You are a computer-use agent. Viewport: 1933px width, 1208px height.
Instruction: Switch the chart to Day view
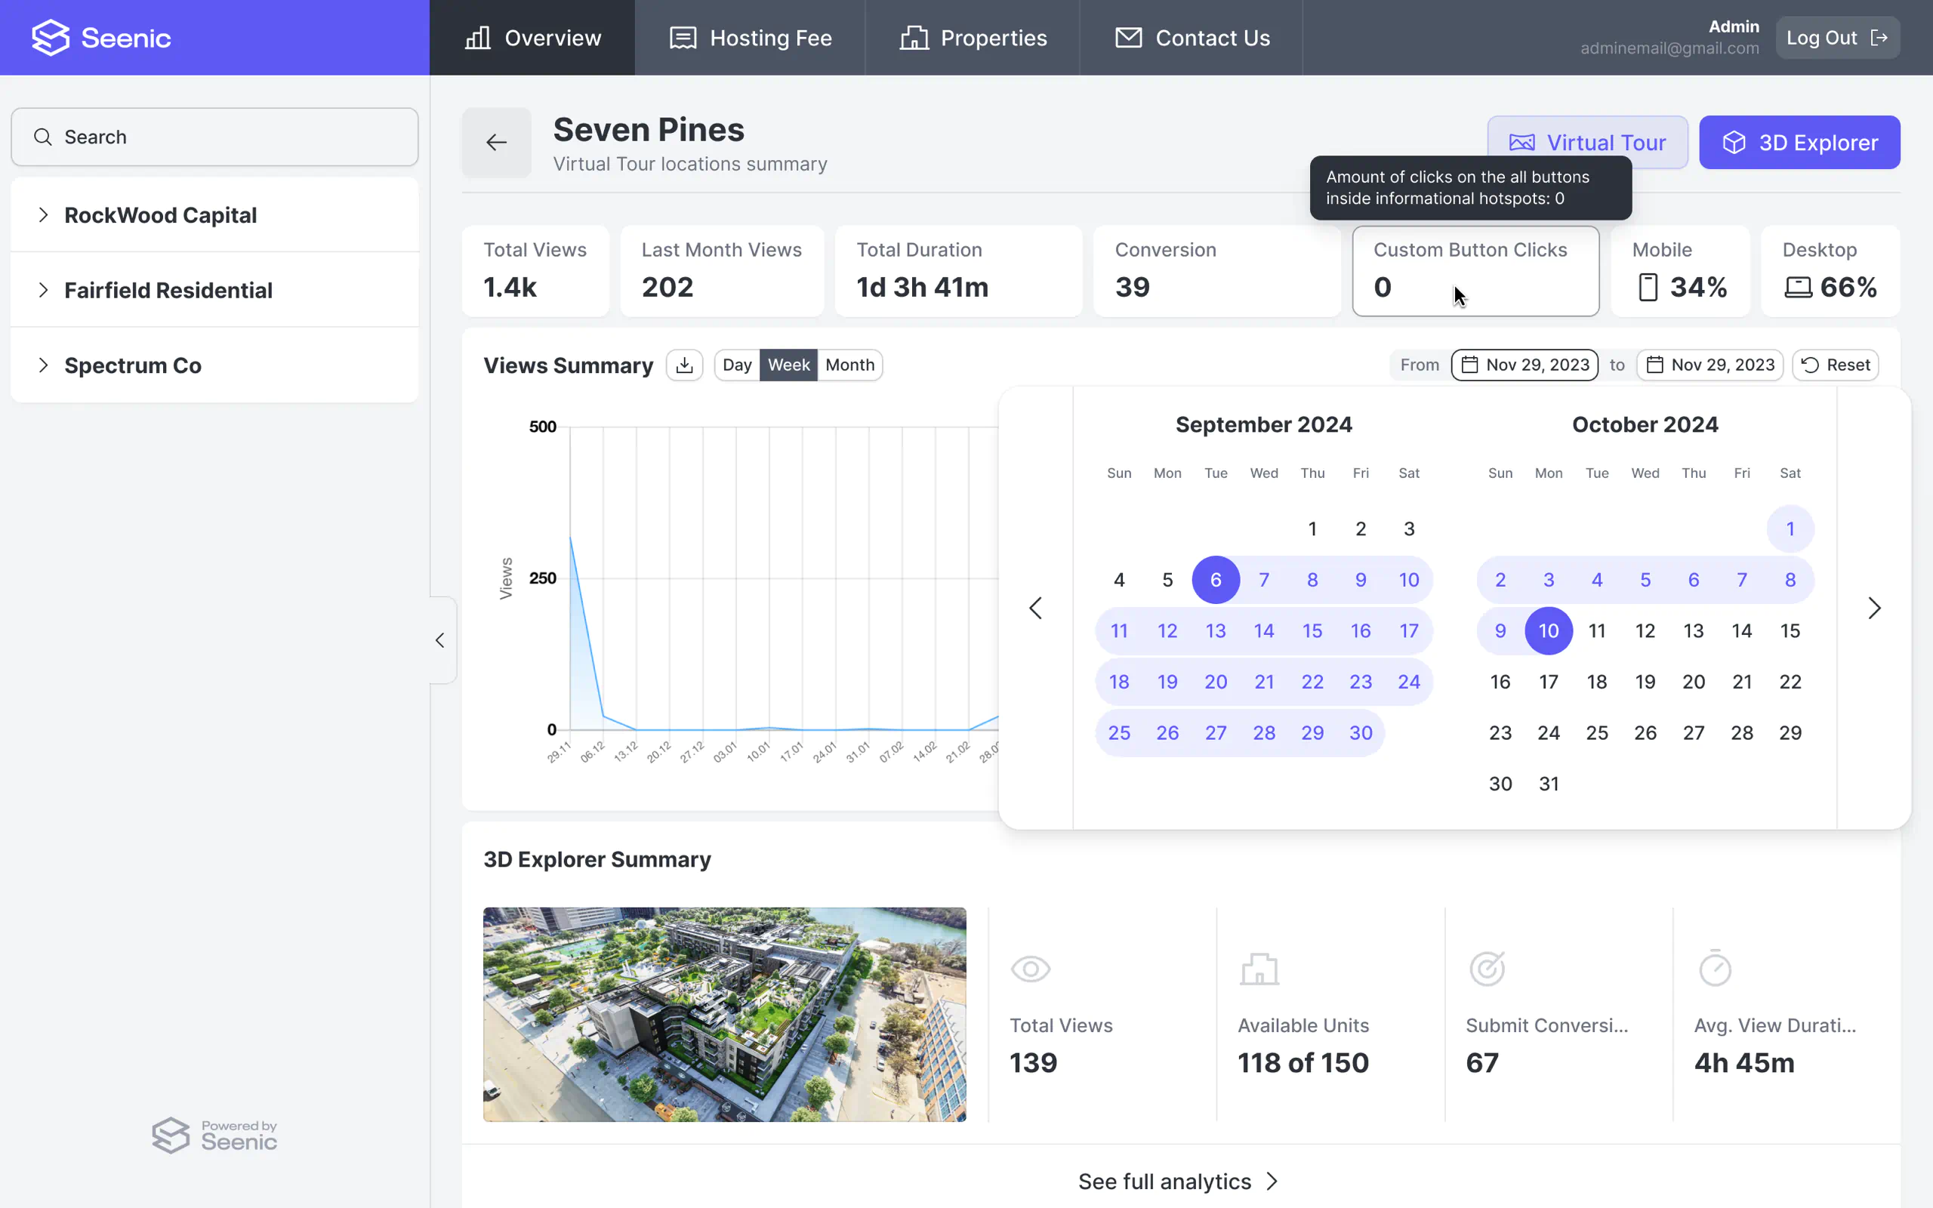coord(736,365)
